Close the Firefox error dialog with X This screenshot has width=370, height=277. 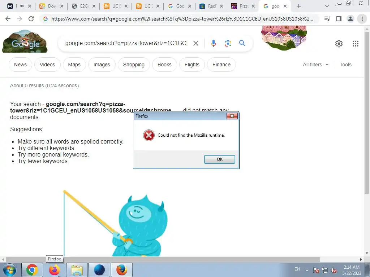point(232,116)
